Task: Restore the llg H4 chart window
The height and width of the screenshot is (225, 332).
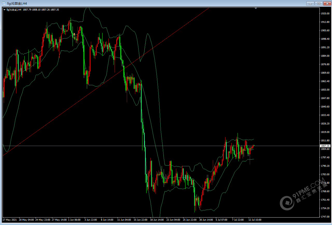Action: [x=319, y=3]
